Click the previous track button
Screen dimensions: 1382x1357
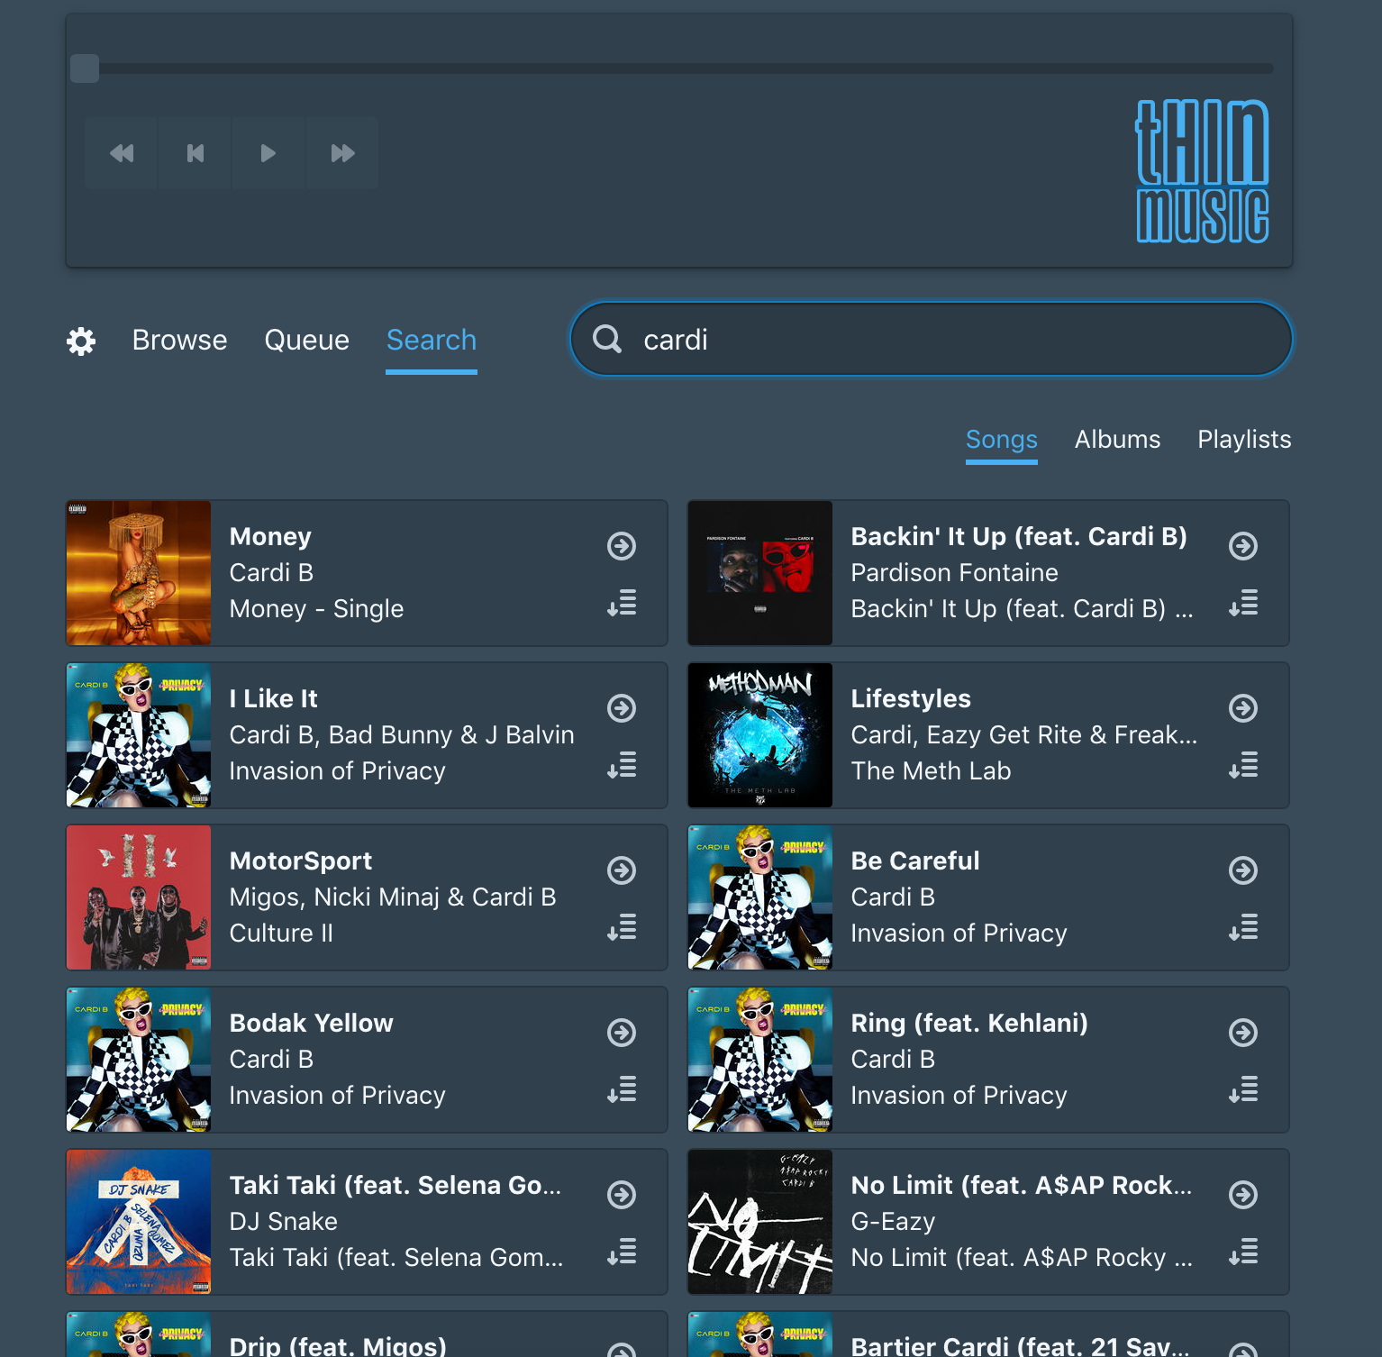click(195, 153)
